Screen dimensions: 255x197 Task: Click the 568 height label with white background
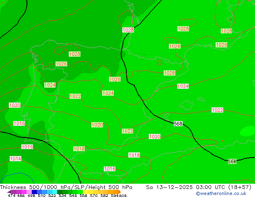(x=178, y=124)
